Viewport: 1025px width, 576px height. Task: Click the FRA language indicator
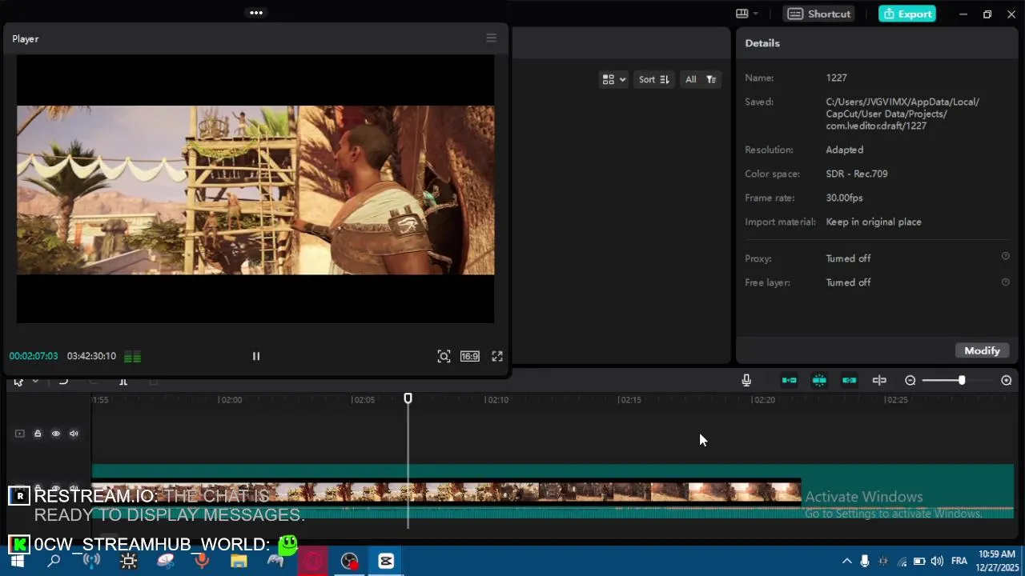tap(959, 561)
